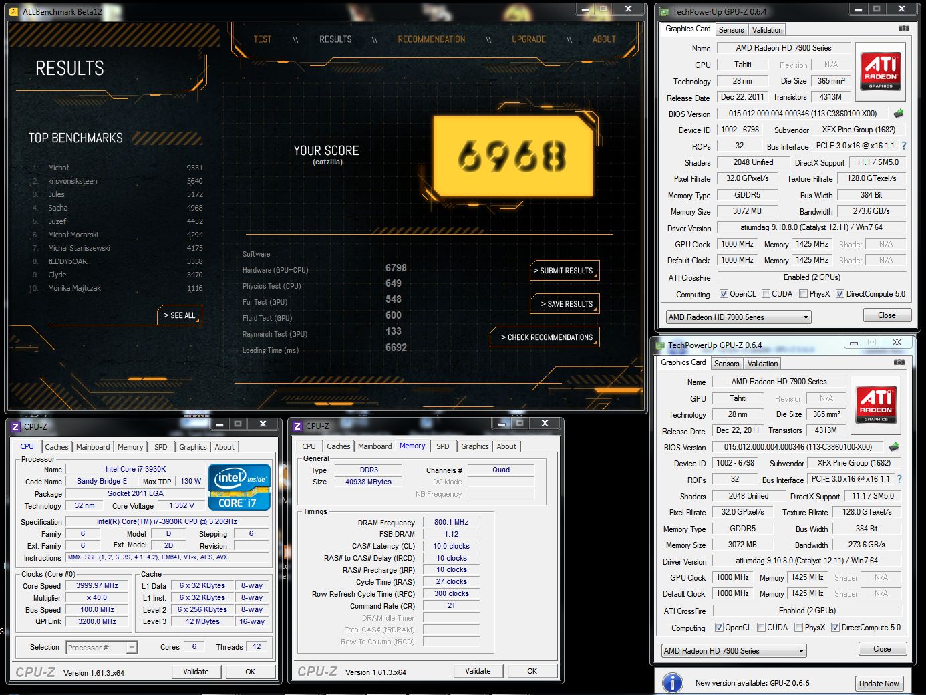
Task: Toggle OpenCL checkbox in lower GPU-Z window
Action: pos(719,628)
